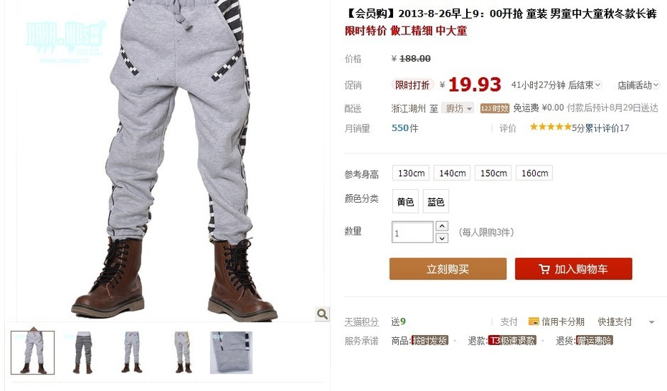Viewport: 667px width, 391px height.
Task: Click the 加入购物车 add to cart button
Action: [x=574, y=269]
